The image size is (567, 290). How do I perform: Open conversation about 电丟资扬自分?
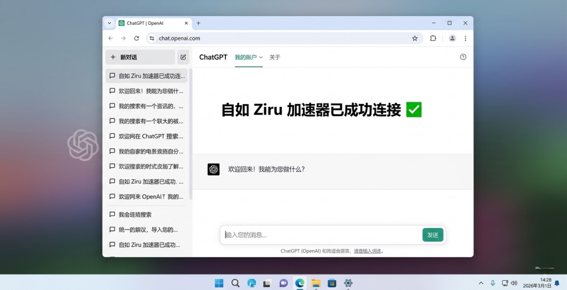tap(146, 152)
